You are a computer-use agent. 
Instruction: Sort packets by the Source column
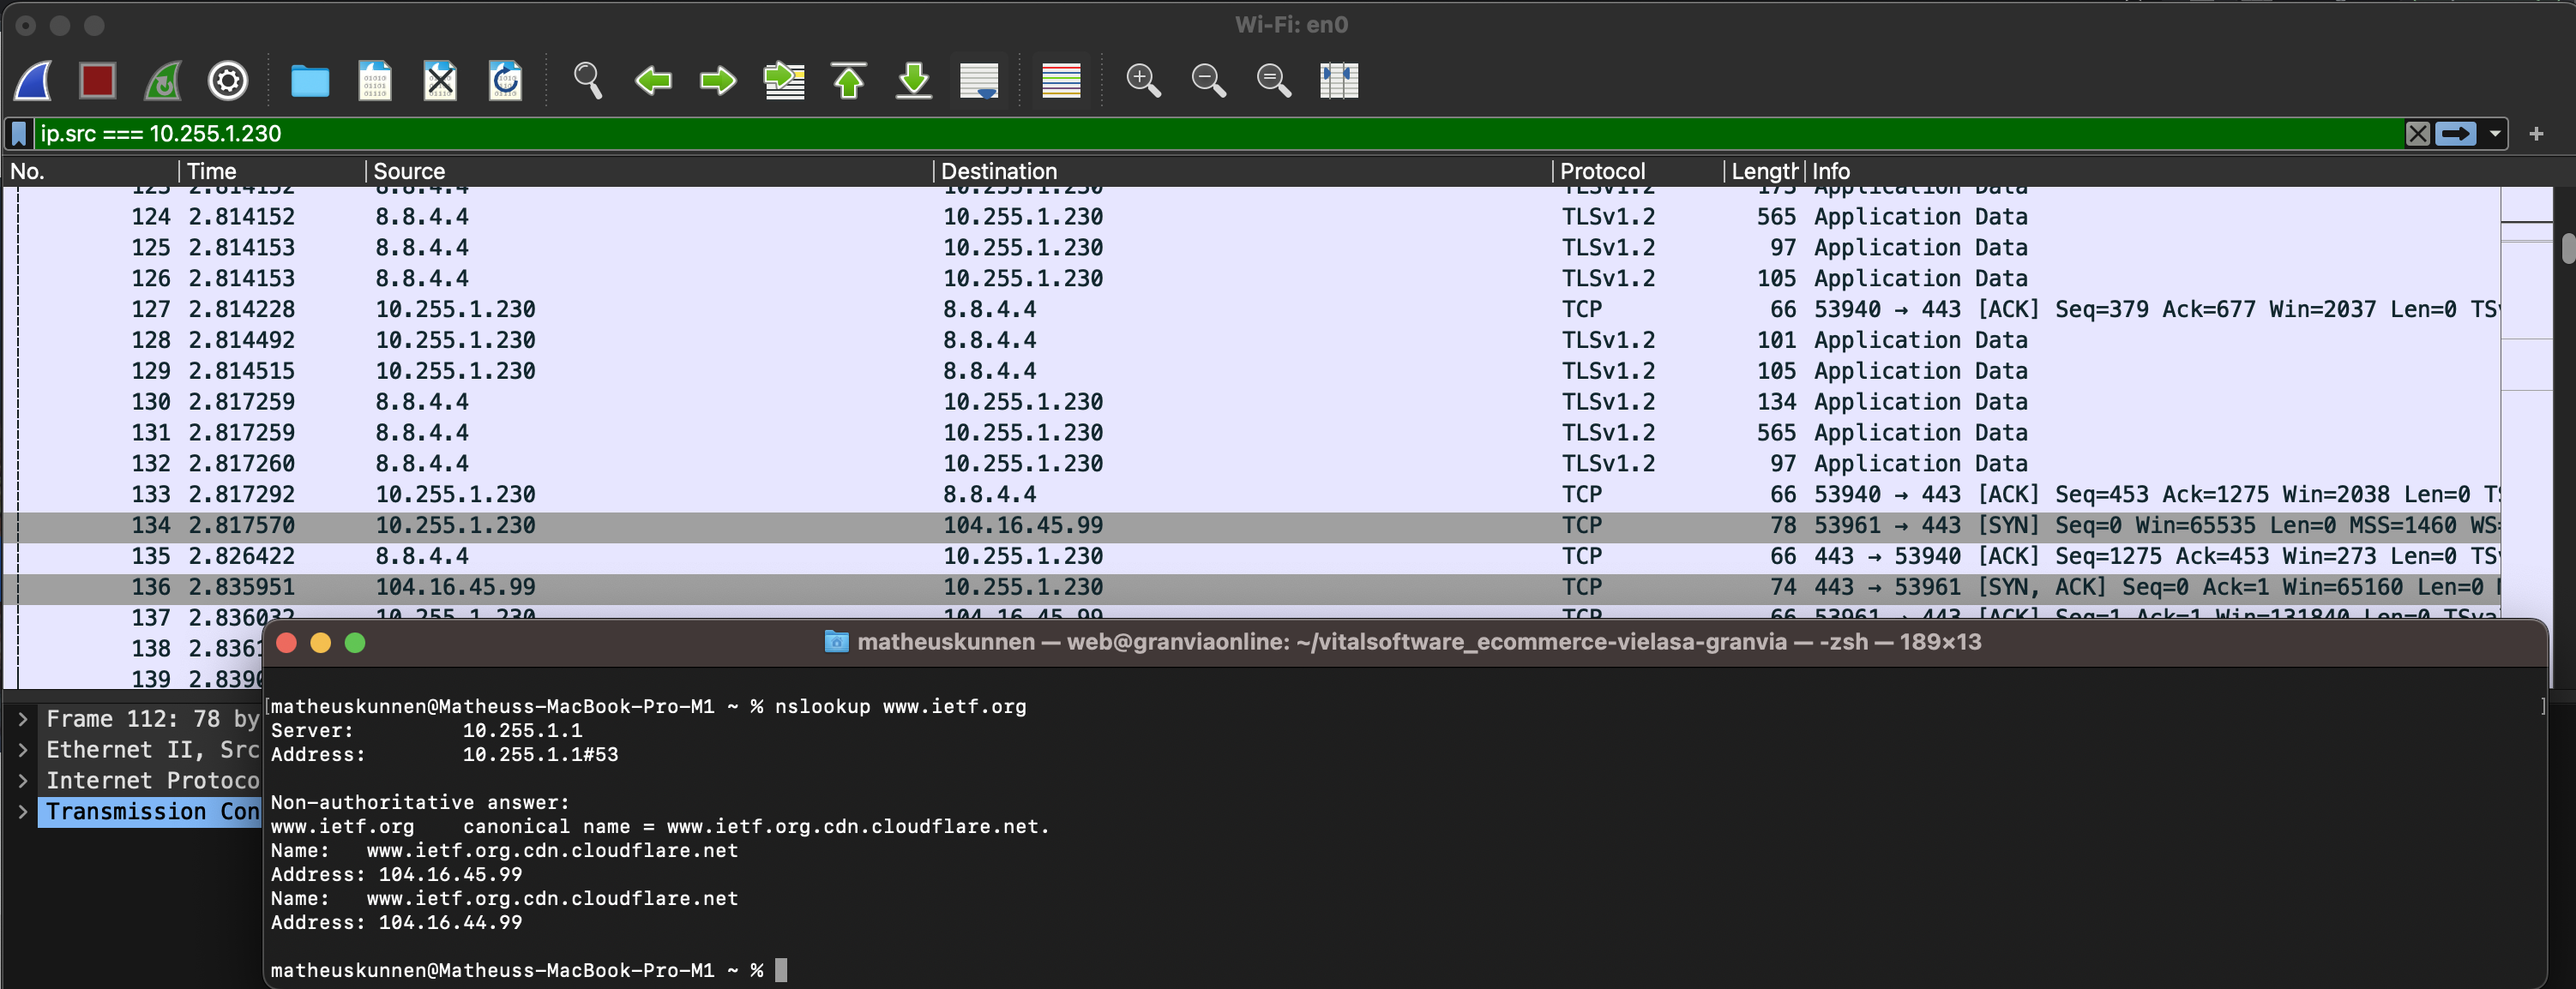tap(409, 171)
